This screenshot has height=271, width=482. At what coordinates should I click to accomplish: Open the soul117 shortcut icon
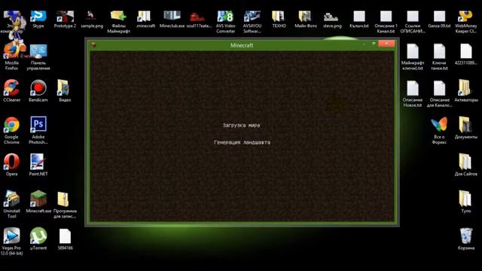point(199,19)
